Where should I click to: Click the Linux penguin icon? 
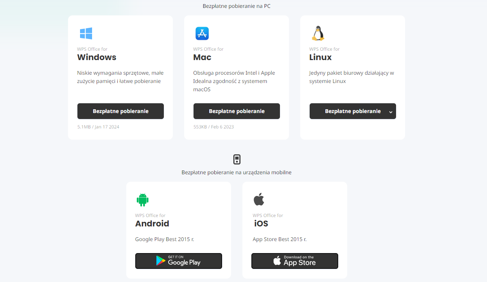[318, 33]
